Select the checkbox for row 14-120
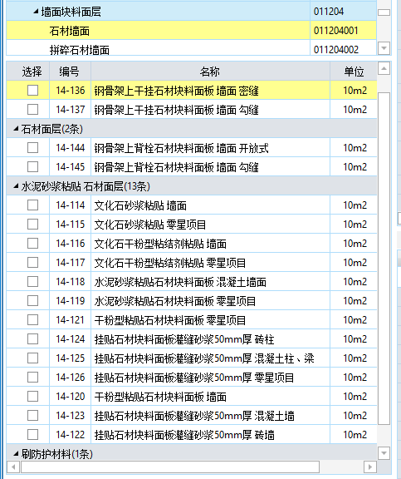401x479 pixels. click(32, 397)
